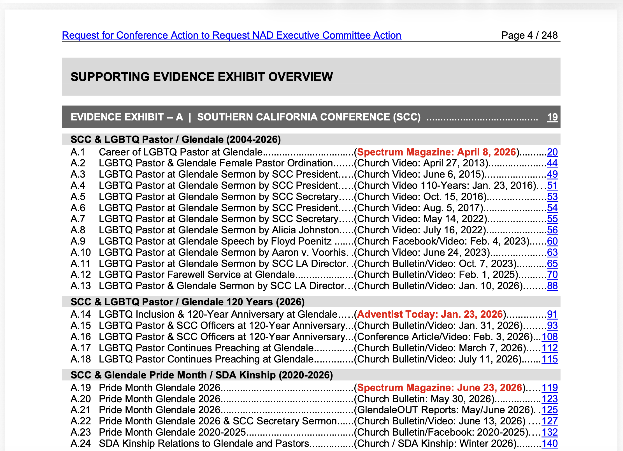Select 'LGBTQ Pastor & Glendale Female Pastor Ordination'
The width and height of the screenshot is (623, 451).
(x=216, y=163)
